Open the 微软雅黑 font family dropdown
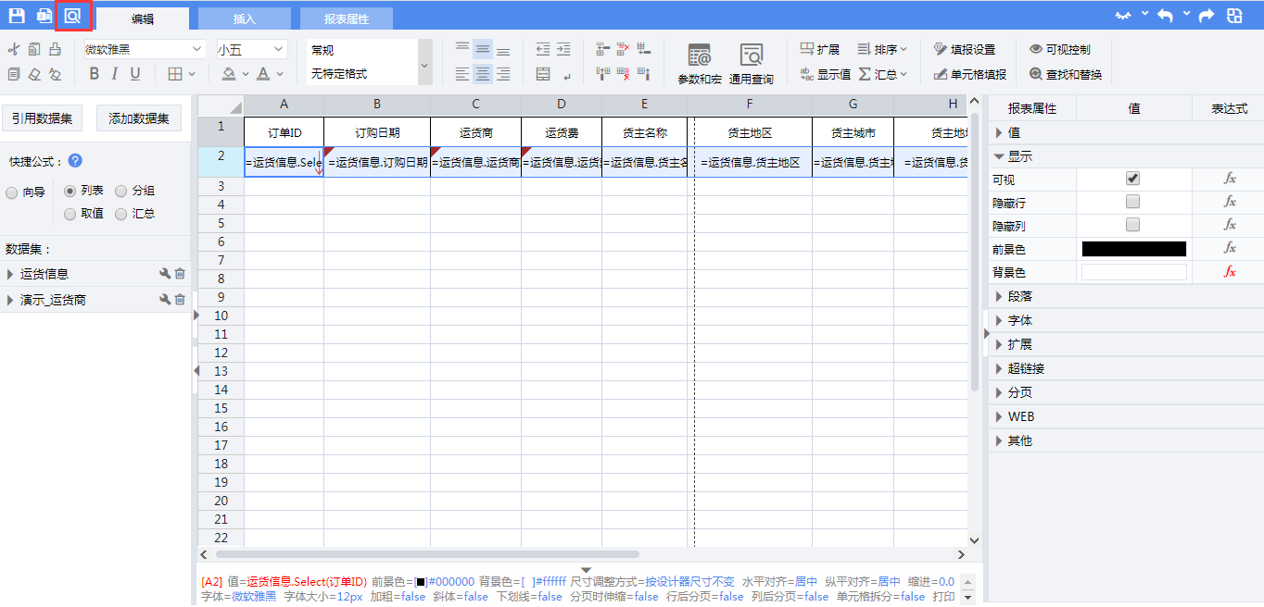Viewport: 1264px width, 607px height. pyautogui.click(x=144, y=50)
